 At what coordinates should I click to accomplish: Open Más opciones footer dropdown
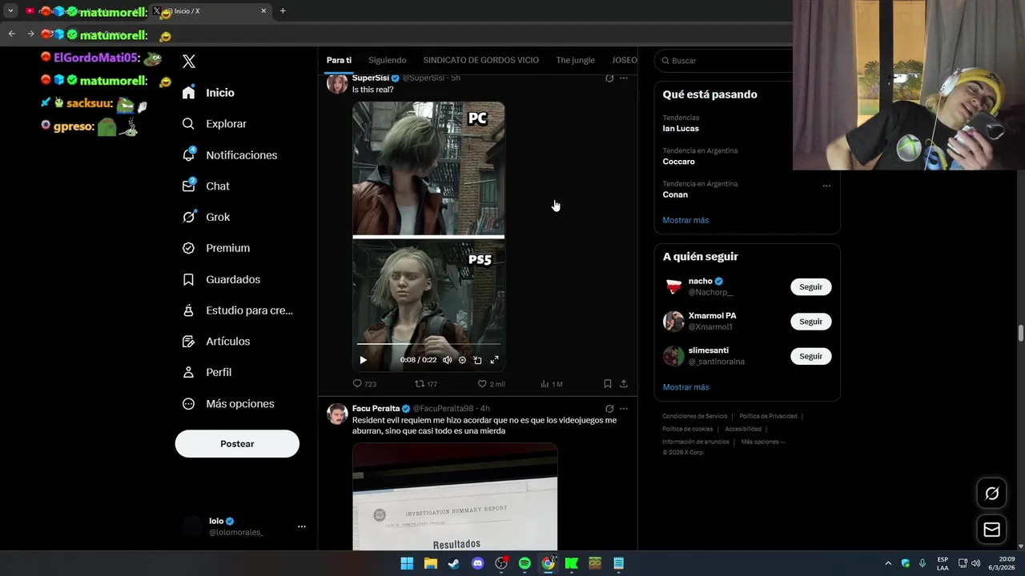[763, 442]
